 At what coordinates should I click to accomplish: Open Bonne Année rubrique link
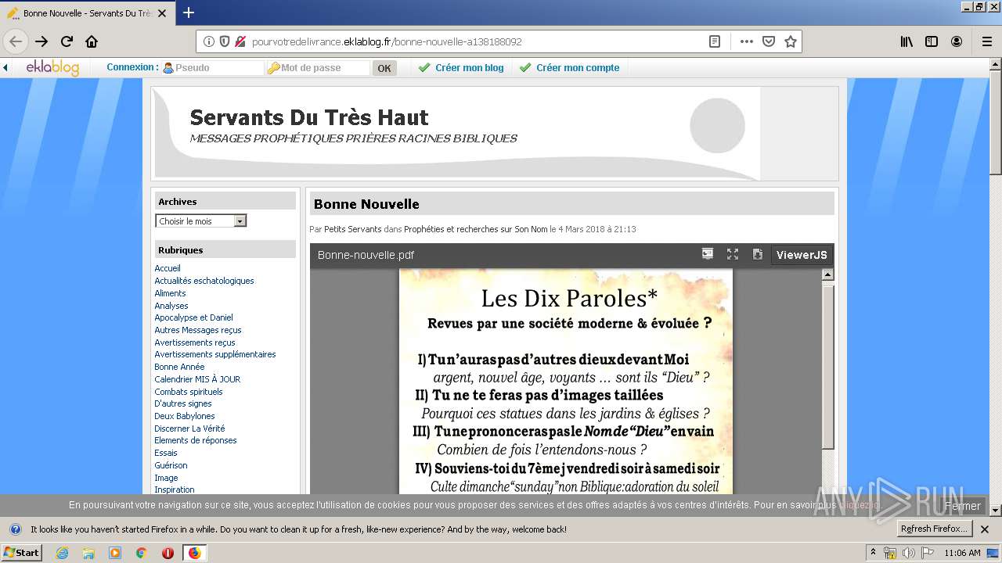[x=179, y=367]
